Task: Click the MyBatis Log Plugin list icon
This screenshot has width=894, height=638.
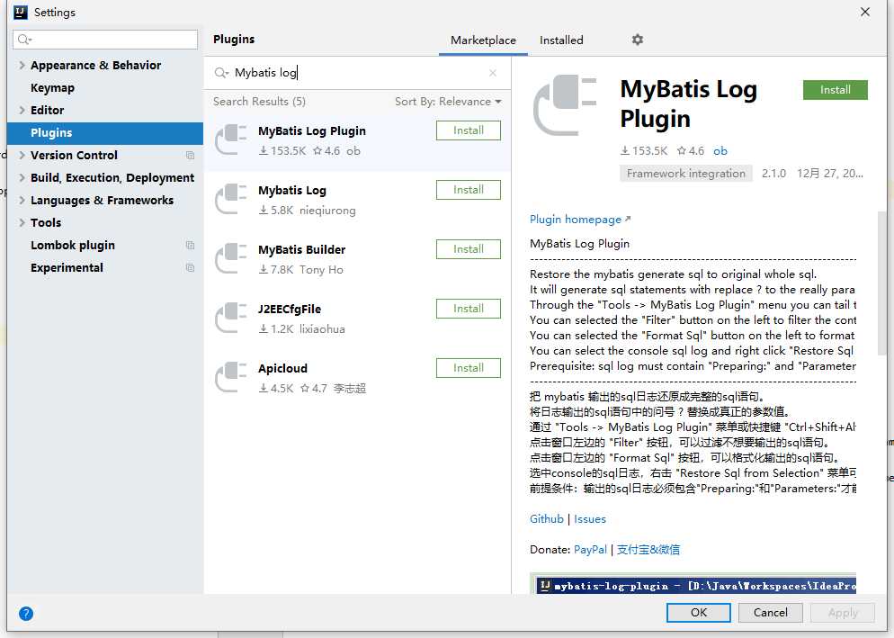Action: [231, 139]
